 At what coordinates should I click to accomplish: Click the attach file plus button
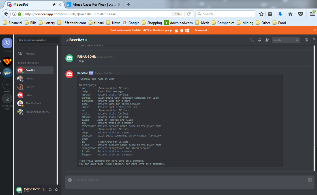coord(70,180)
